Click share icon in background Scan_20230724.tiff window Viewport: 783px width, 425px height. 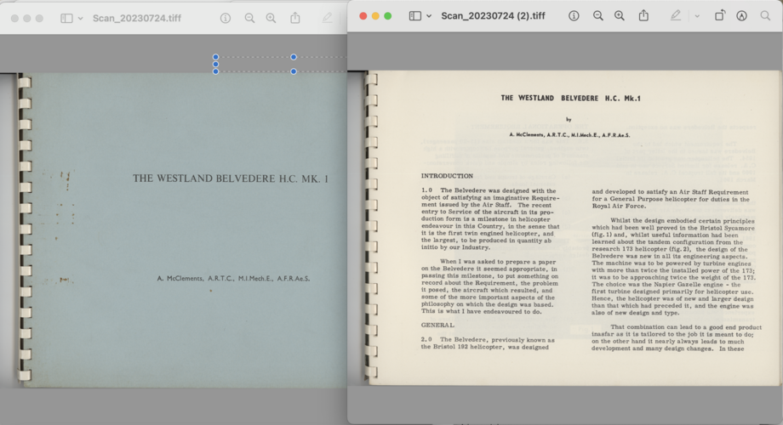(295, 18)
